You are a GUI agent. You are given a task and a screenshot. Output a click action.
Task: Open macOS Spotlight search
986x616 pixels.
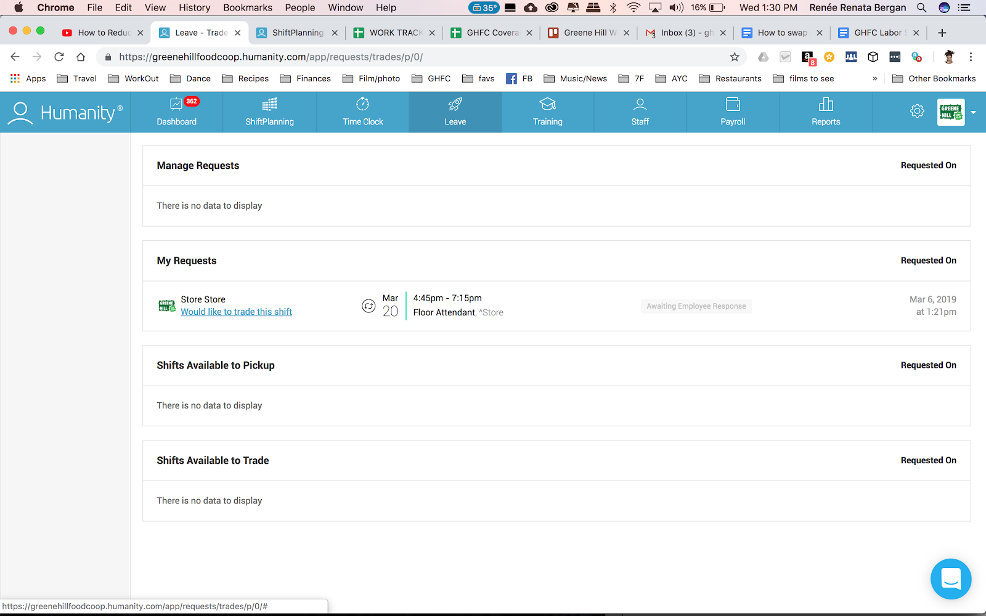coord(921,7)
